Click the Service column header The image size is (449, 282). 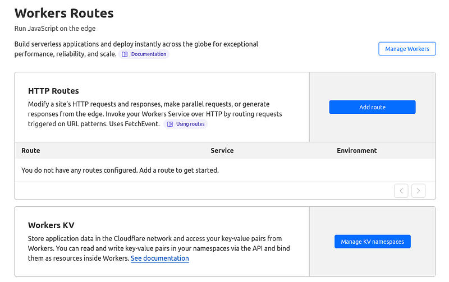[222, 150]
